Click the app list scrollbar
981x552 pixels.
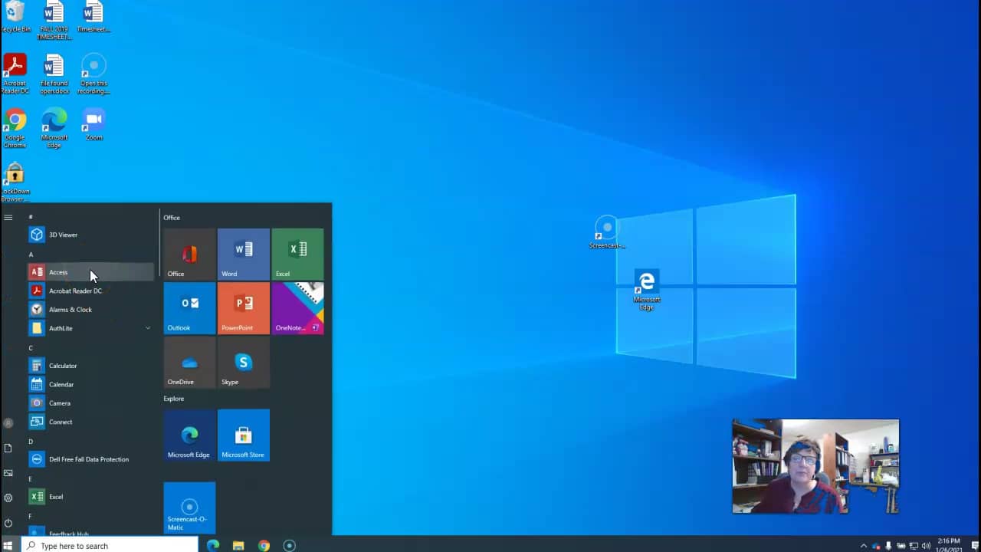coord(159,242)
